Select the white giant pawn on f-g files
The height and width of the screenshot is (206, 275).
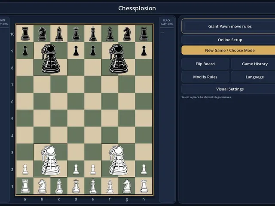pos(119,161)
